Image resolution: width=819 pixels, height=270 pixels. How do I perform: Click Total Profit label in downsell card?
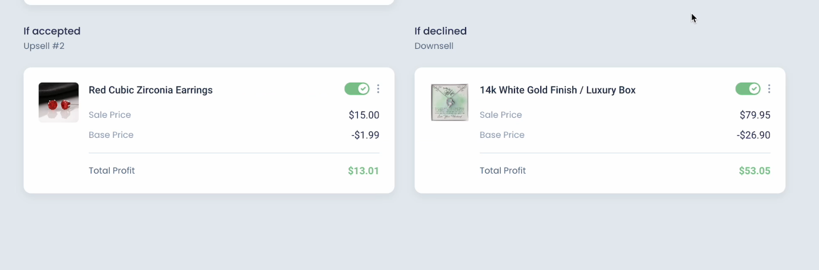click(503, 171)
